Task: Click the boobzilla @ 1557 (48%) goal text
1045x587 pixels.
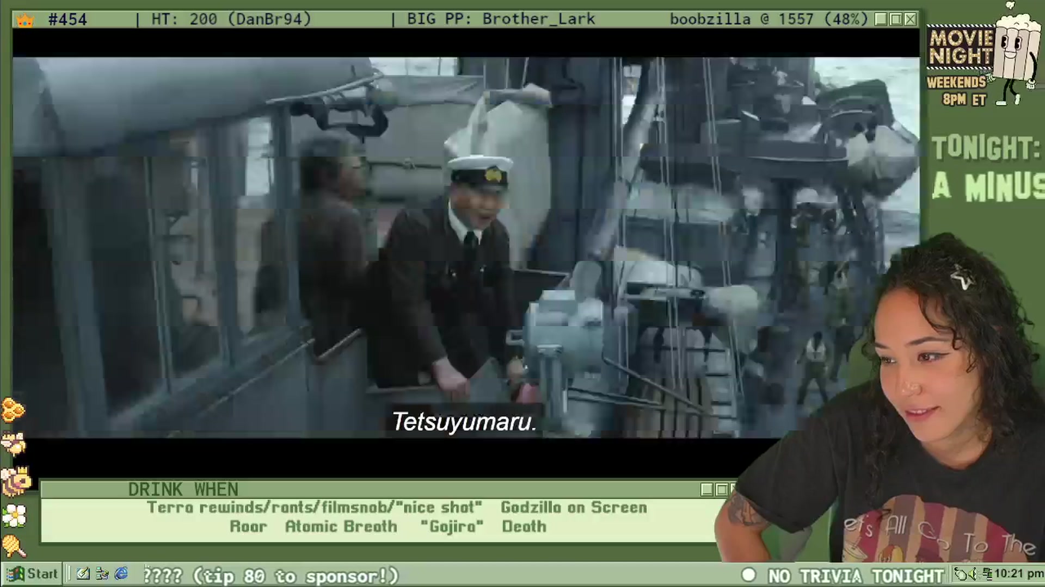Action: [x=769, y=20]
